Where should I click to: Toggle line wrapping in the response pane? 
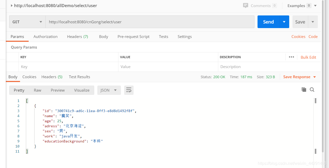[129, 90]
